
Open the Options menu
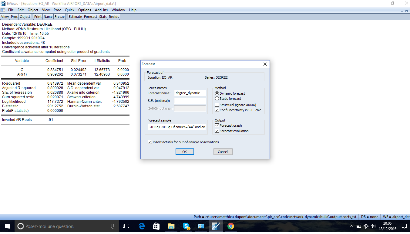coord(85,10)
